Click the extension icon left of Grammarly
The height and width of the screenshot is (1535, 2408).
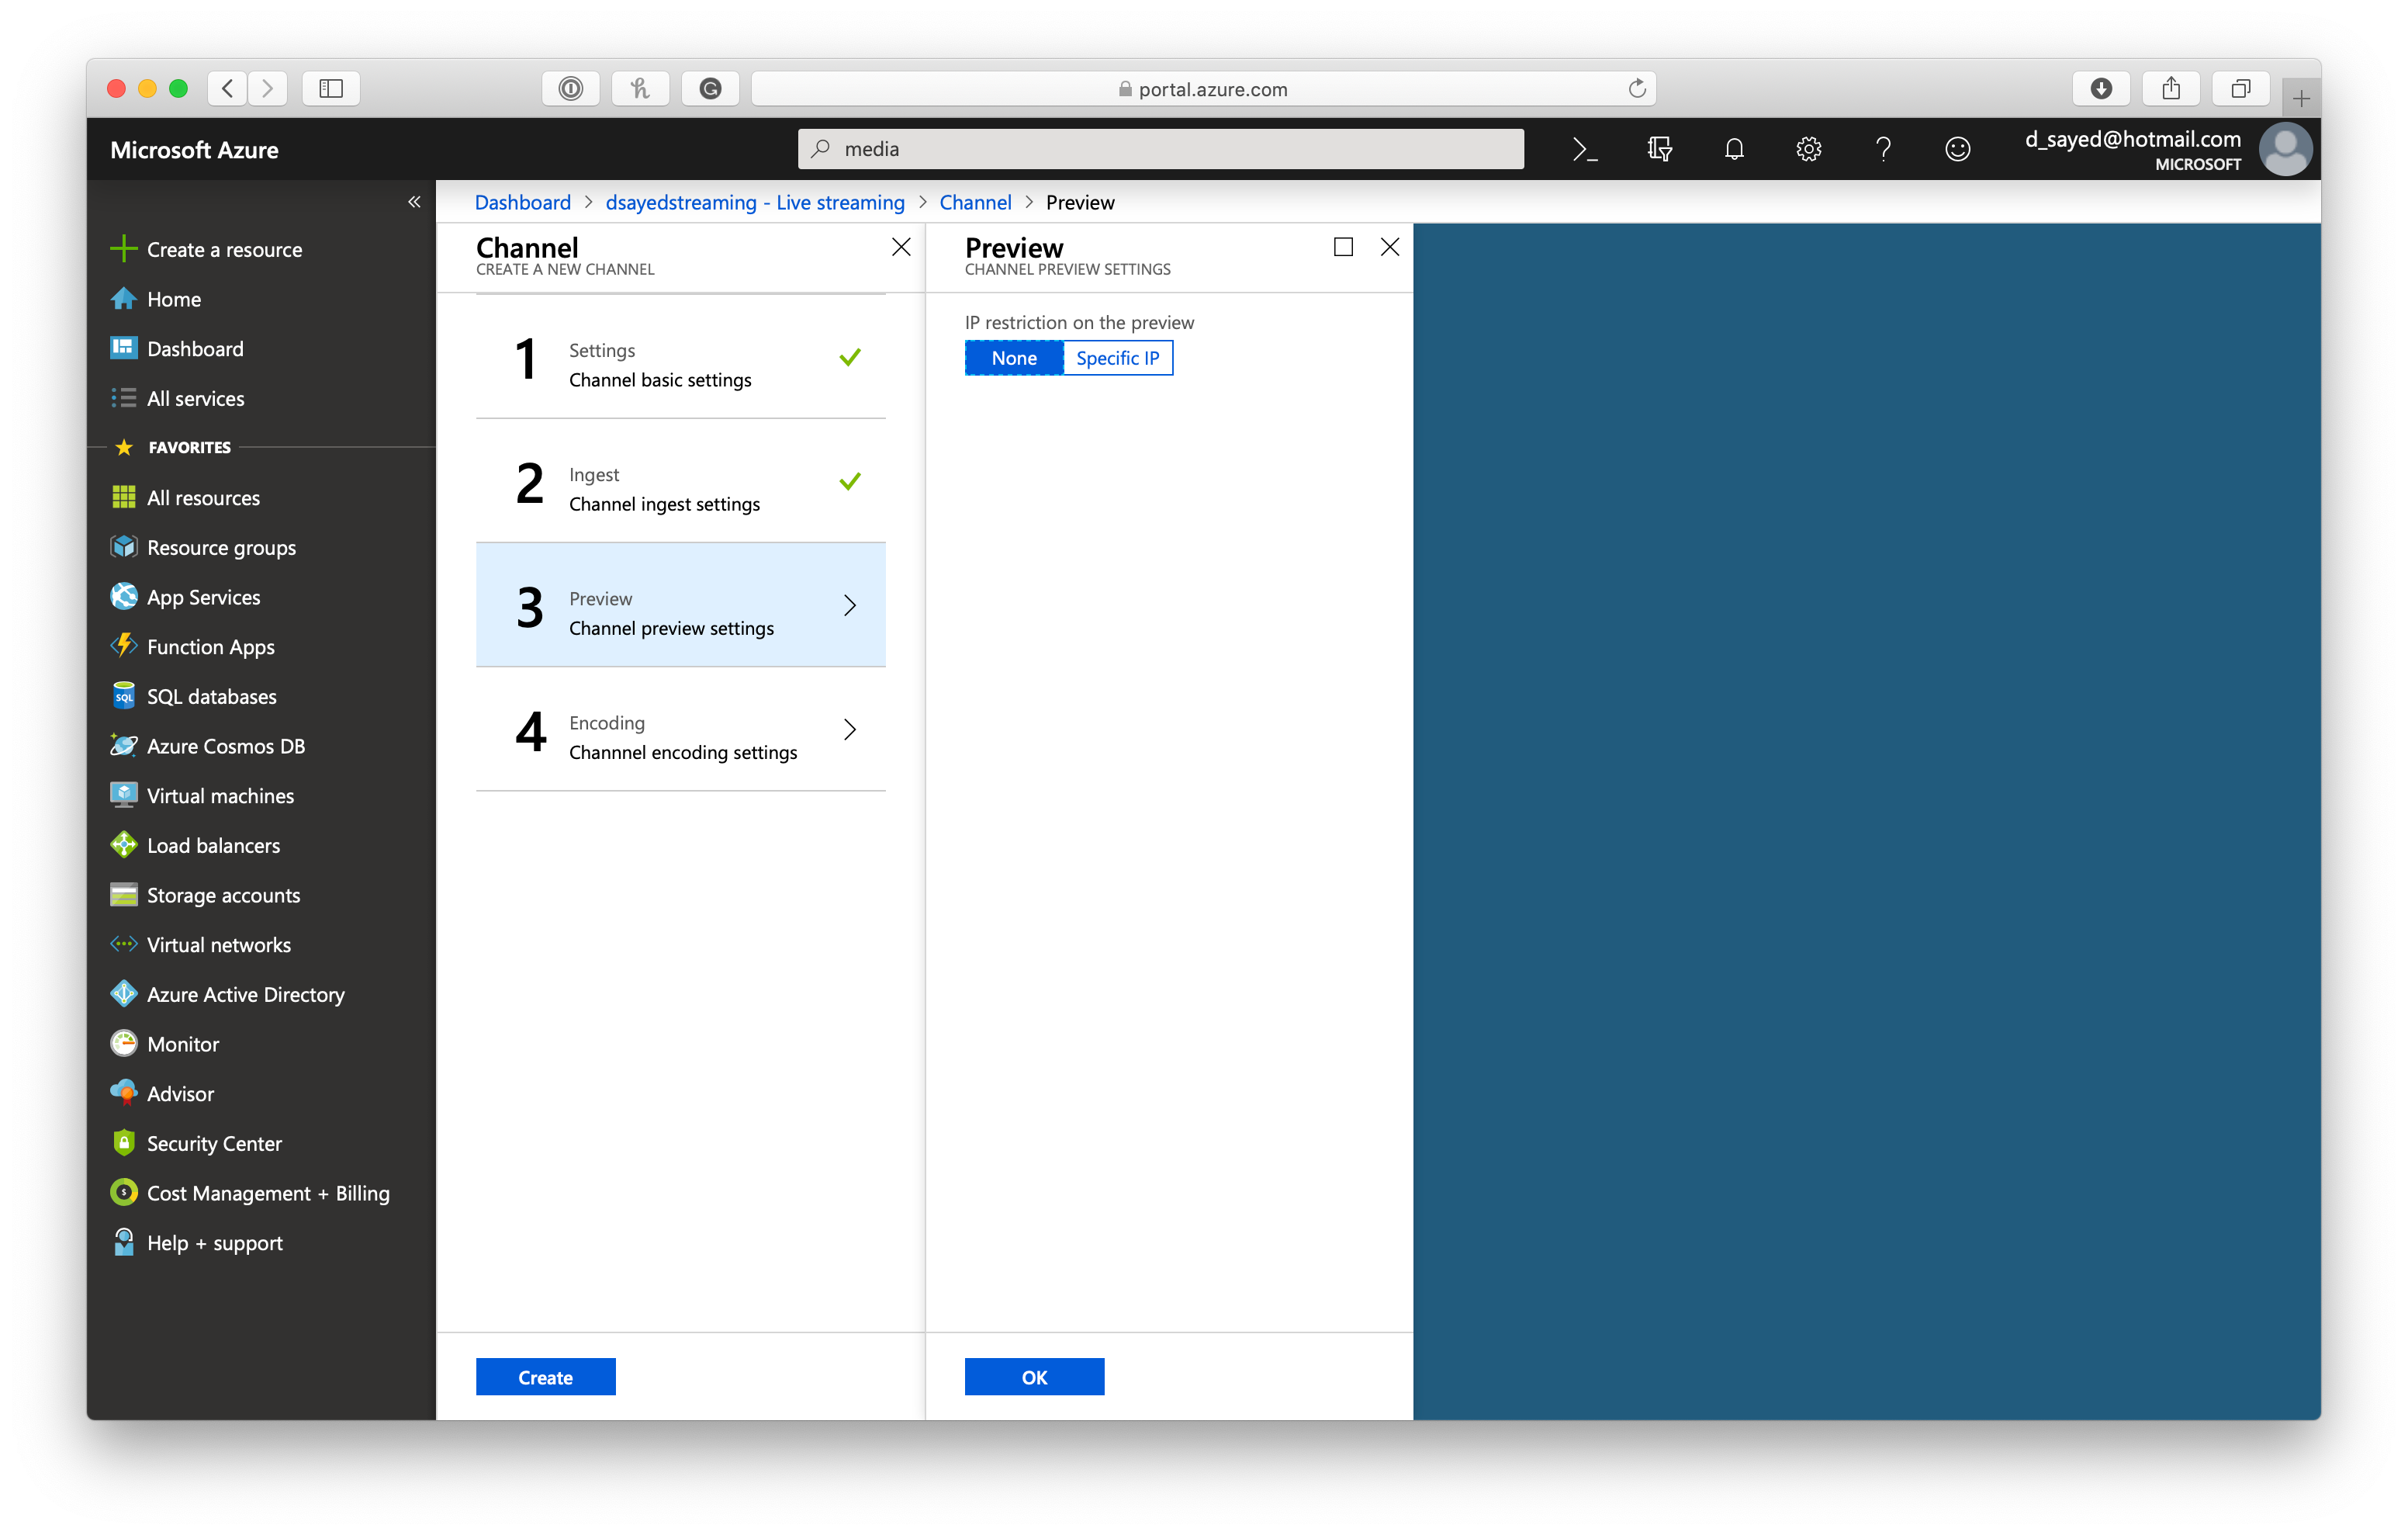[641, 89]
